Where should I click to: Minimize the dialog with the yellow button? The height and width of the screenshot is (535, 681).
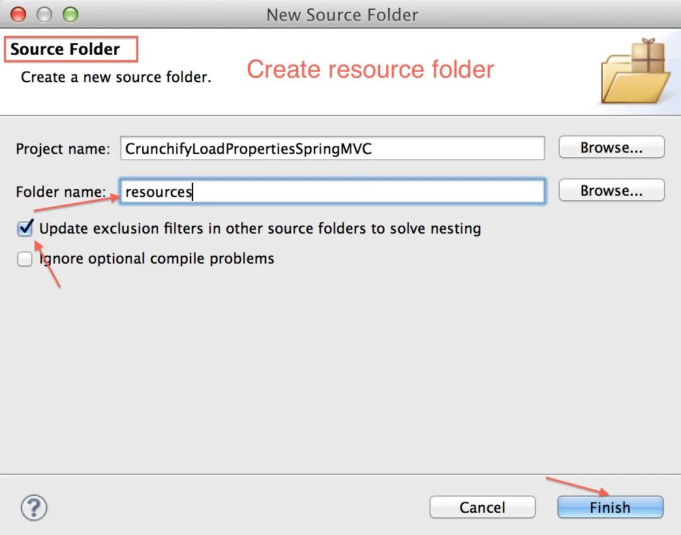coord(44,14)
